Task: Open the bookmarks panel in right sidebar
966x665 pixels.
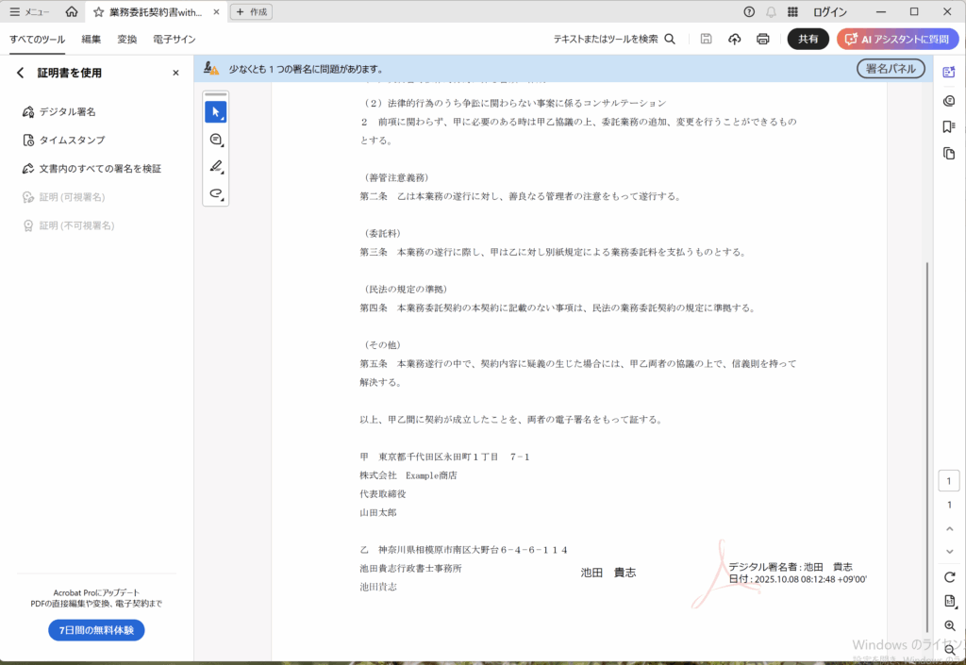Action: (x=949, y=127)
